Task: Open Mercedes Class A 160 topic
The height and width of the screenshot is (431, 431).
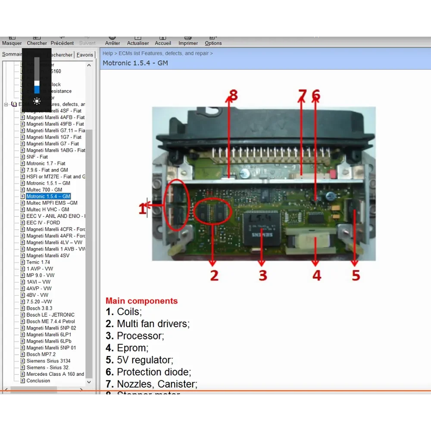Action: (55, 375)
